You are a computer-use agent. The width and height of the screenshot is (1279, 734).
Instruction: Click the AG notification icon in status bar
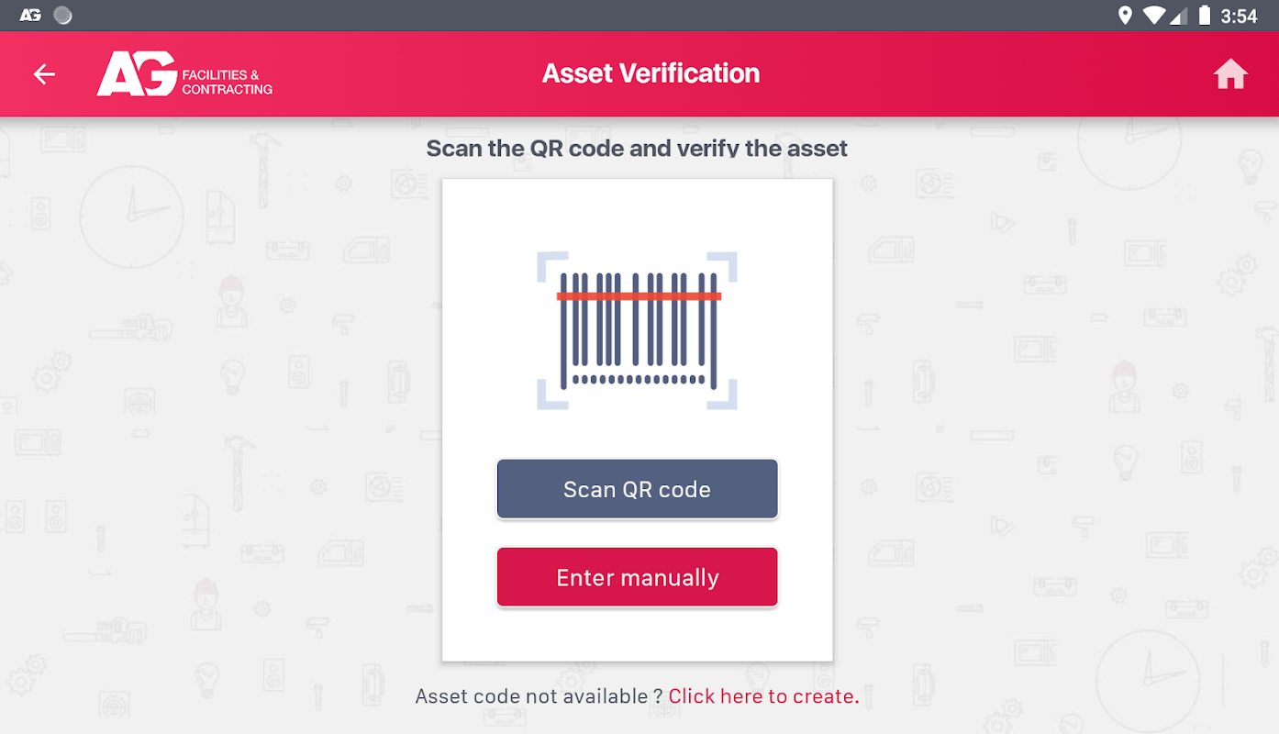(30, 16)
